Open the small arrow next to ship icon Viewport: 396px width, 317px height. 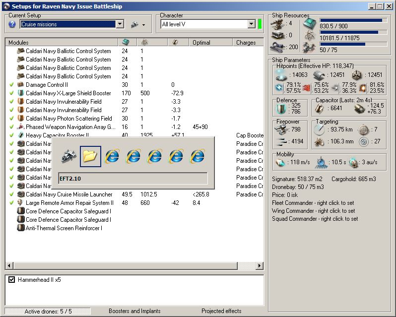click(x=144, y=25)
